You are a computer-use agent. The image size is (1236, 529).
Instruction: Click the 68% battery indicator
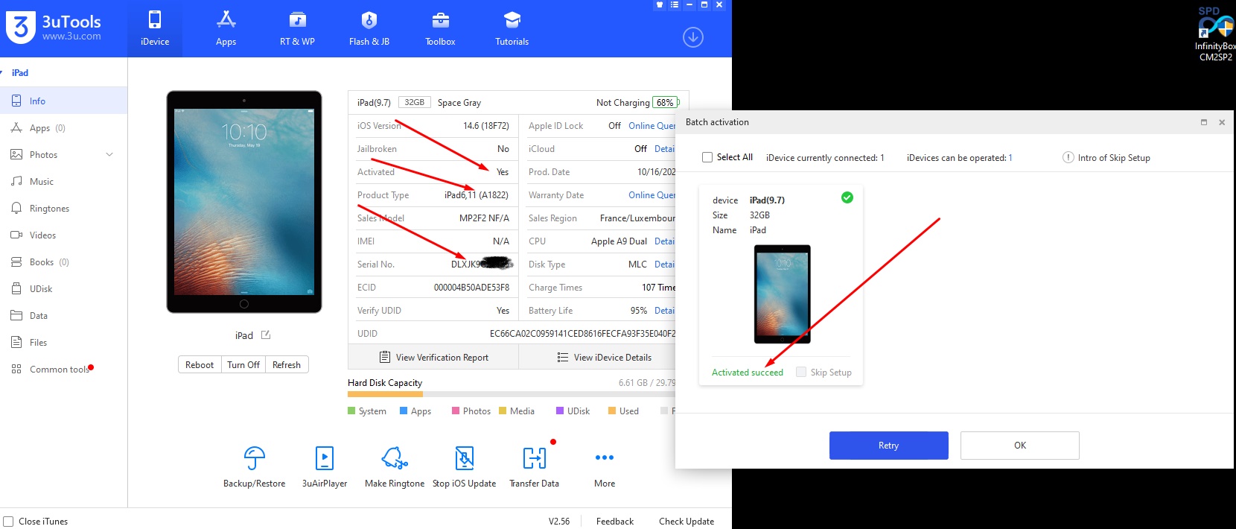click(666, 103)
